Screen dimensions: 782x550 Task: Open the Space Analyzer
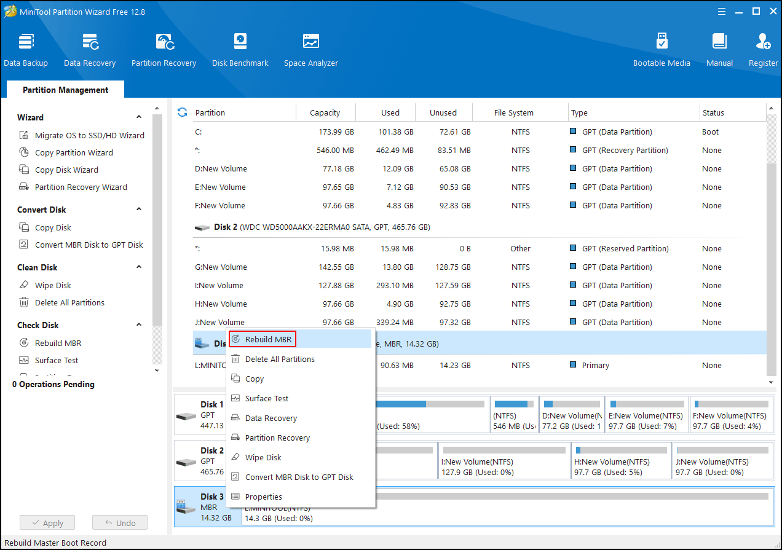click(x=310, y=49)
